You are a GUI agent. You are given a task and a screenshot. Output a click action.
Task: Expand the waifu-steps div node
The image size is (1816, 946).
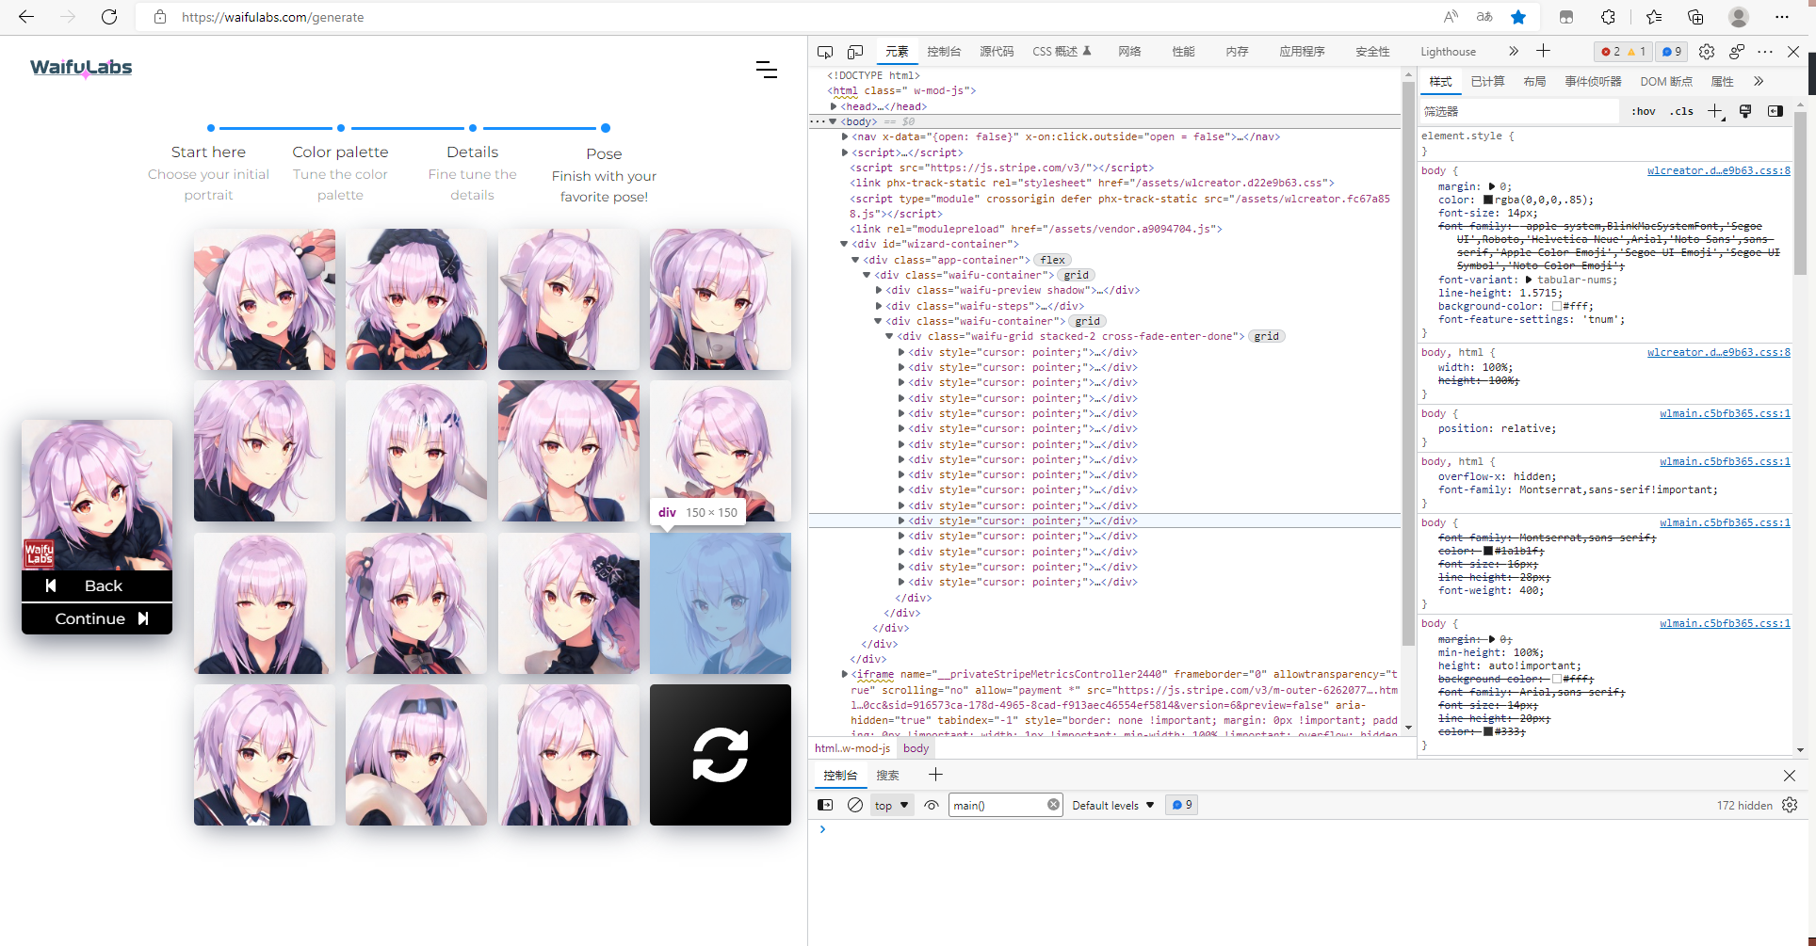click(879, 306)
